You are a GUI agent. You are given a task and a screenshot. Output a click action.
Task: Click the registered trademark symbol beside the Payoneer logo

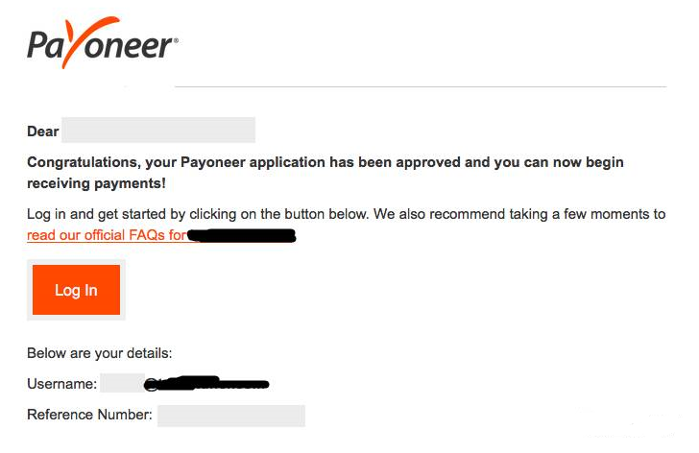(x=176, y=40)
